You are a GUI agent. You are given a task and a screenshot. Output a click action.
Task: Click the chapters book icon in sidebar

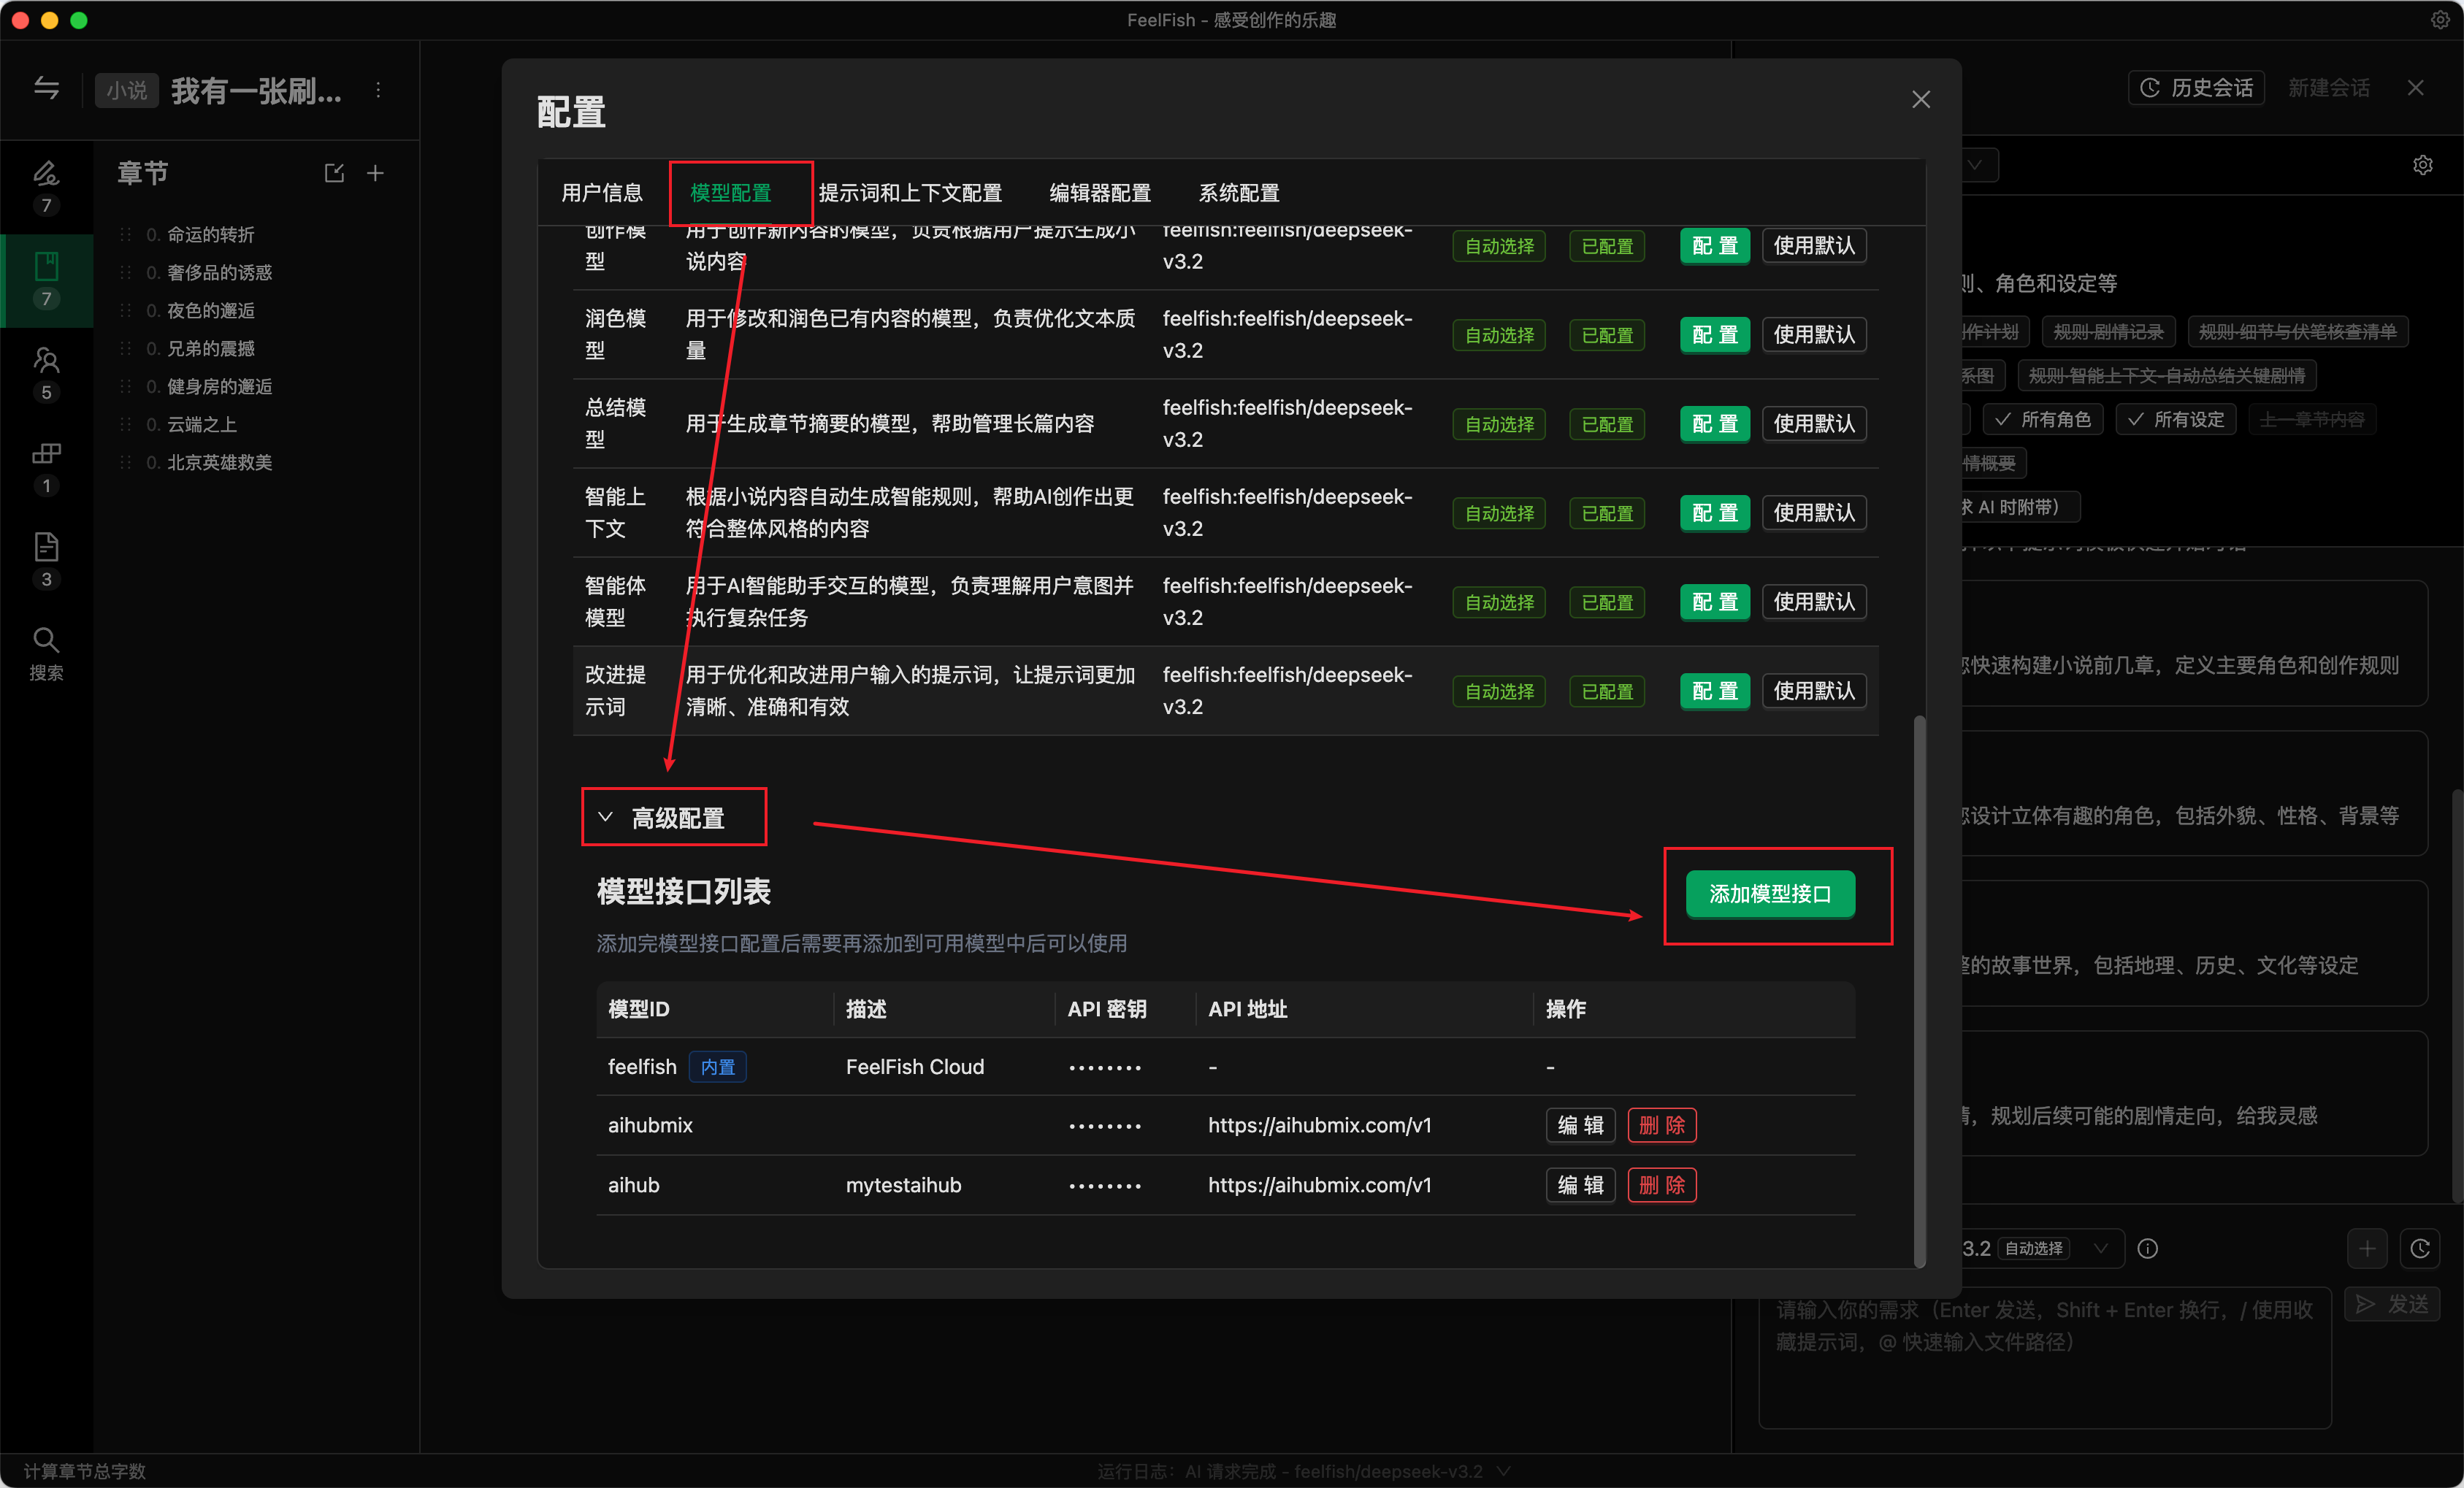46,267
